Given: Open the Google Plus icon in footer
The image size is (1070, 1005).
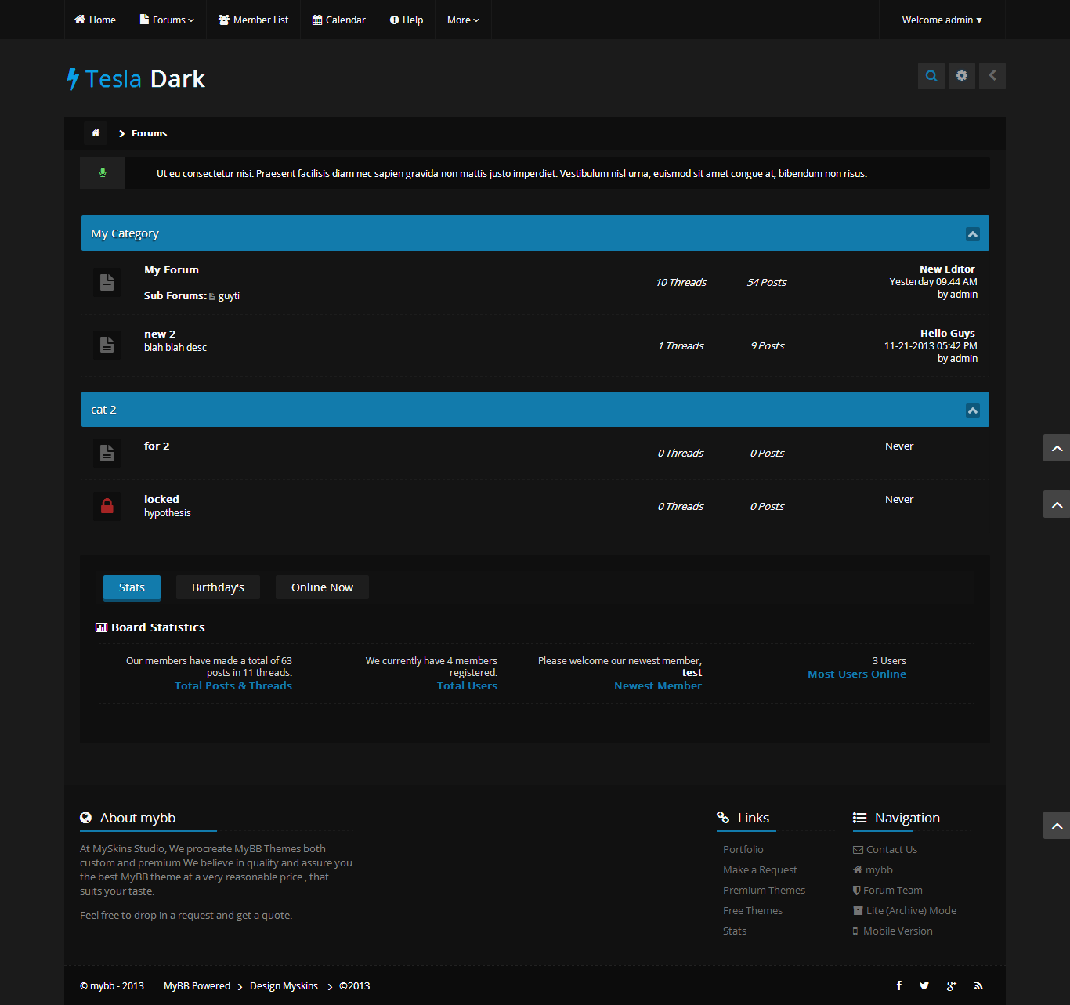Looking at the screenshot, I should pos(952,985).
